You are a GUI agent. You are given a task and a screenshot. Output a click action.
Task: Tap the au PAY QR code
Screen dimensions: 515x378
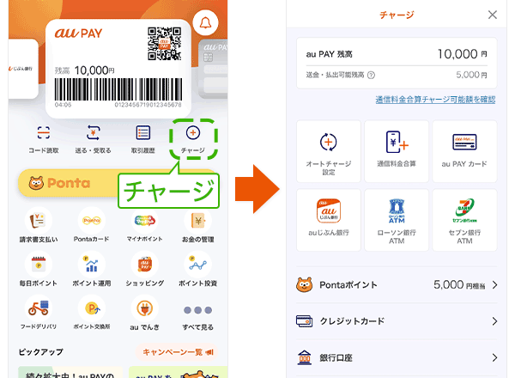pyautogui.click(x=164, y=44)
